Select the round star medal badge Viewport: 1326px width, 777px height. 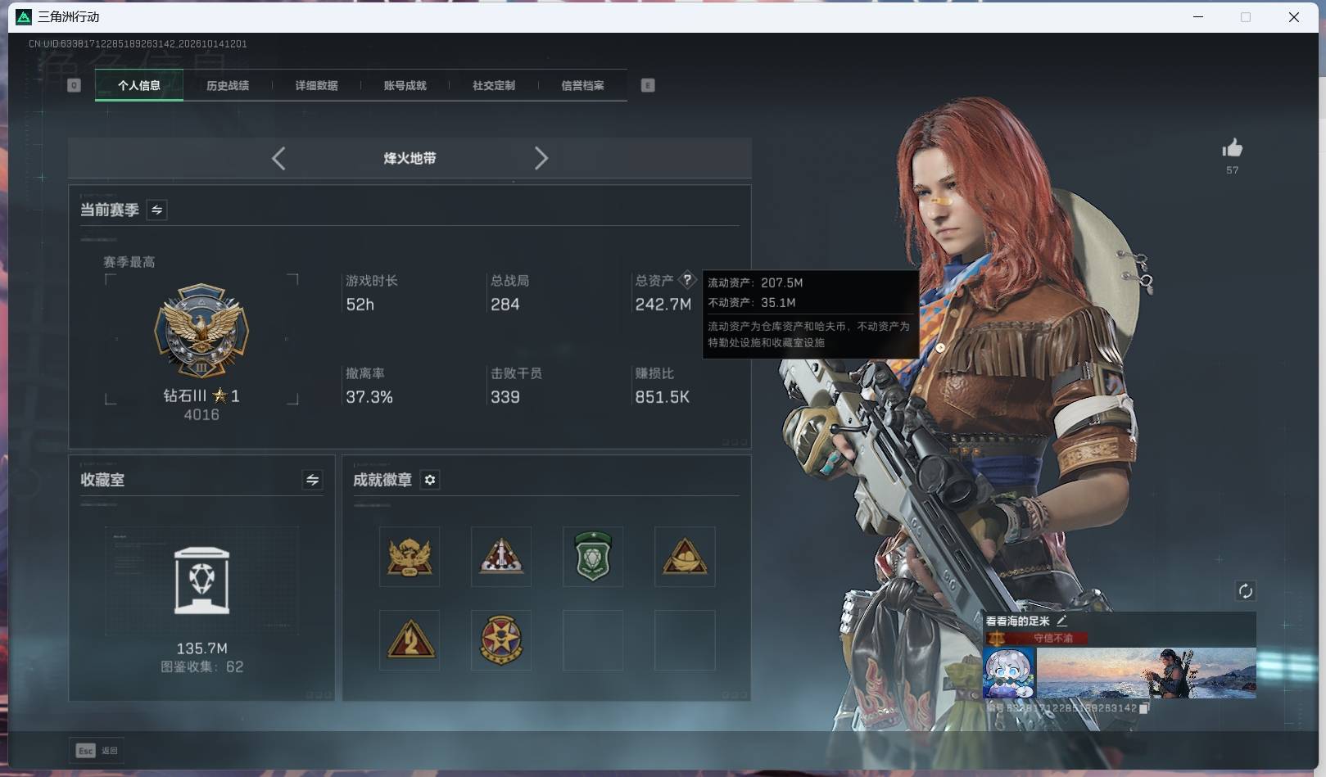[x=501, y=640]
